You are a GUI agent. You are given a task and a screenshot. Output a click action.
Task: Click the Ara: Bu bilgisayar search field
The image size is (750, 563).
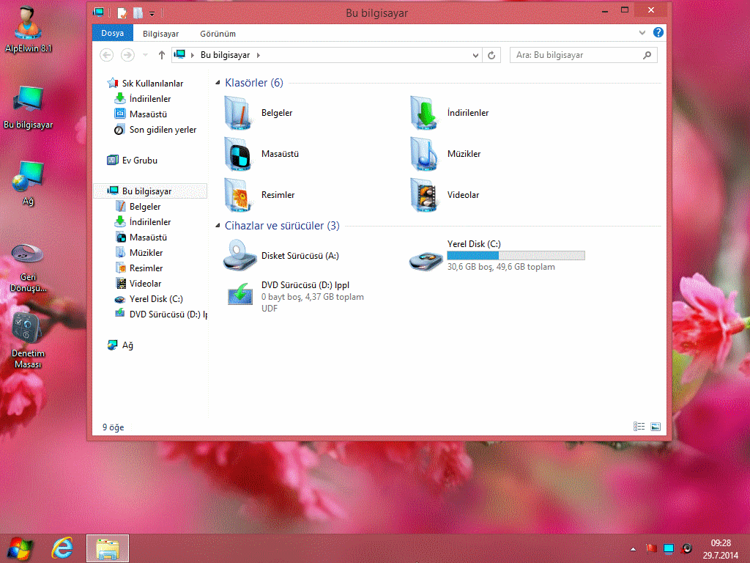pos(575,55)
